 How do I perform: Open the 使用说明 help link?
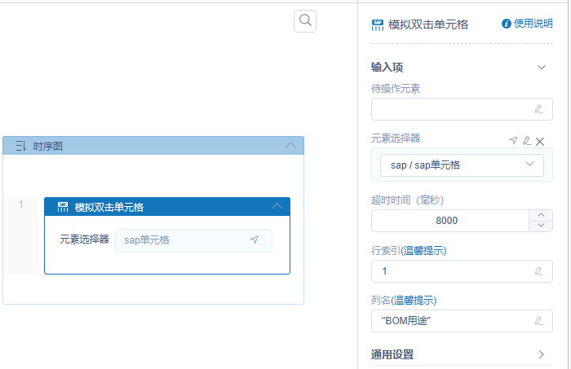(527, 24)
